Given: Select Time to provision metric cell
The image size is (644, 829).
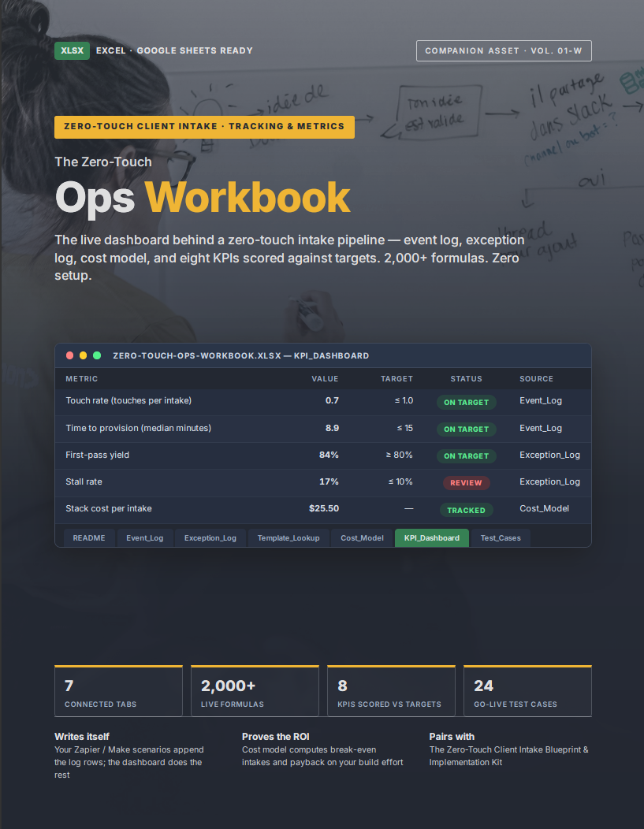Looking at the screenshot, I should [139, 428].
